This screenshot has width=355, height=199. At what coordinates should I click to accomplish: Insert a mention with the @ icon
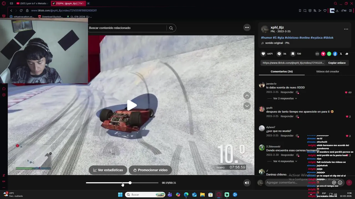click(x=334, y=182)
